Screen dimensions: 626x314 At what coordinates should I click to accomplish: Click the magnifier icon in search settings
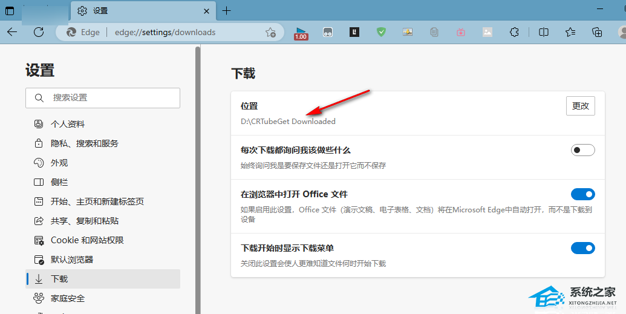pos(39,98)
